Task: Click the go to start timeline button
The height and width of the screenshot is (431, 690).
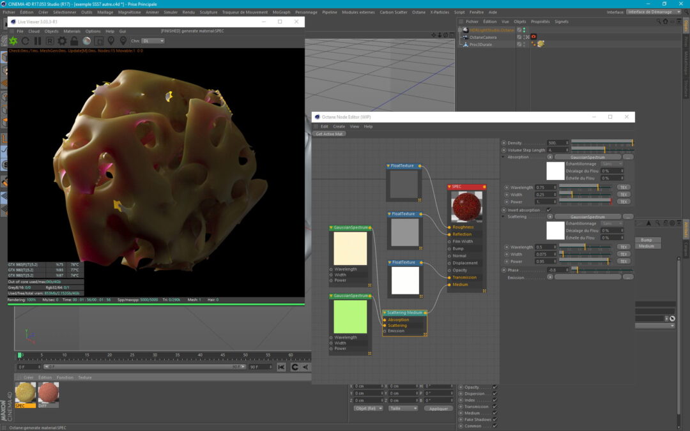Action: (x=281, y=367)
